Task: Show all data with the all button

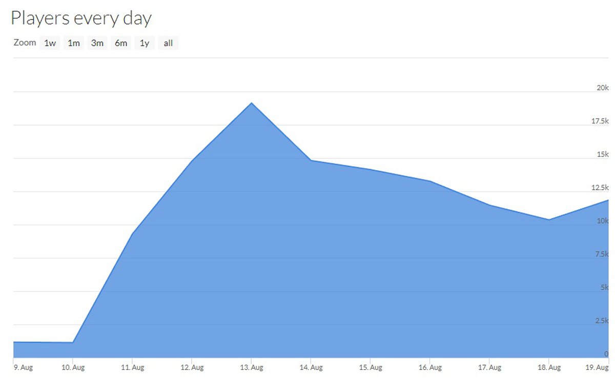Action: (168, 43)
